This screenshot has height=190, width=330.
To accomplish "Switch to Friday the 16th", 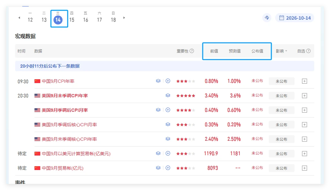I will click(85, 17).
